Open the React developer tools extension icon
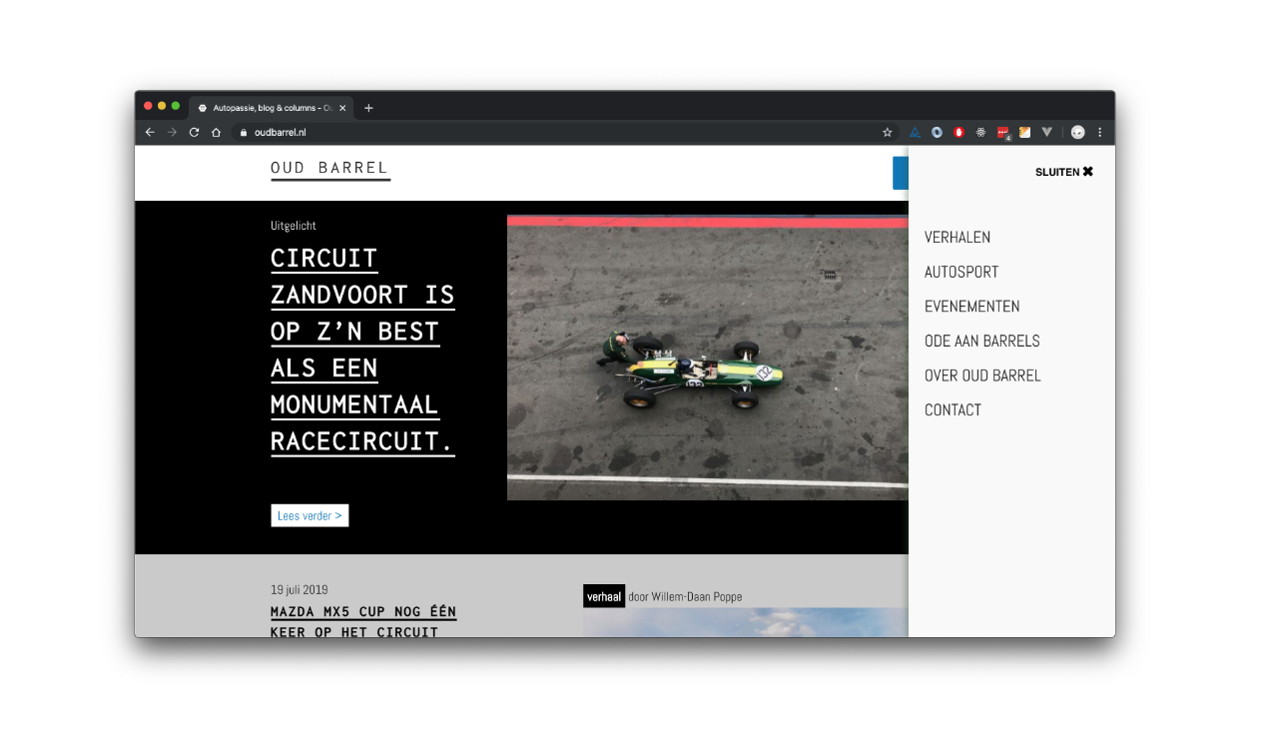 point(980,132)
